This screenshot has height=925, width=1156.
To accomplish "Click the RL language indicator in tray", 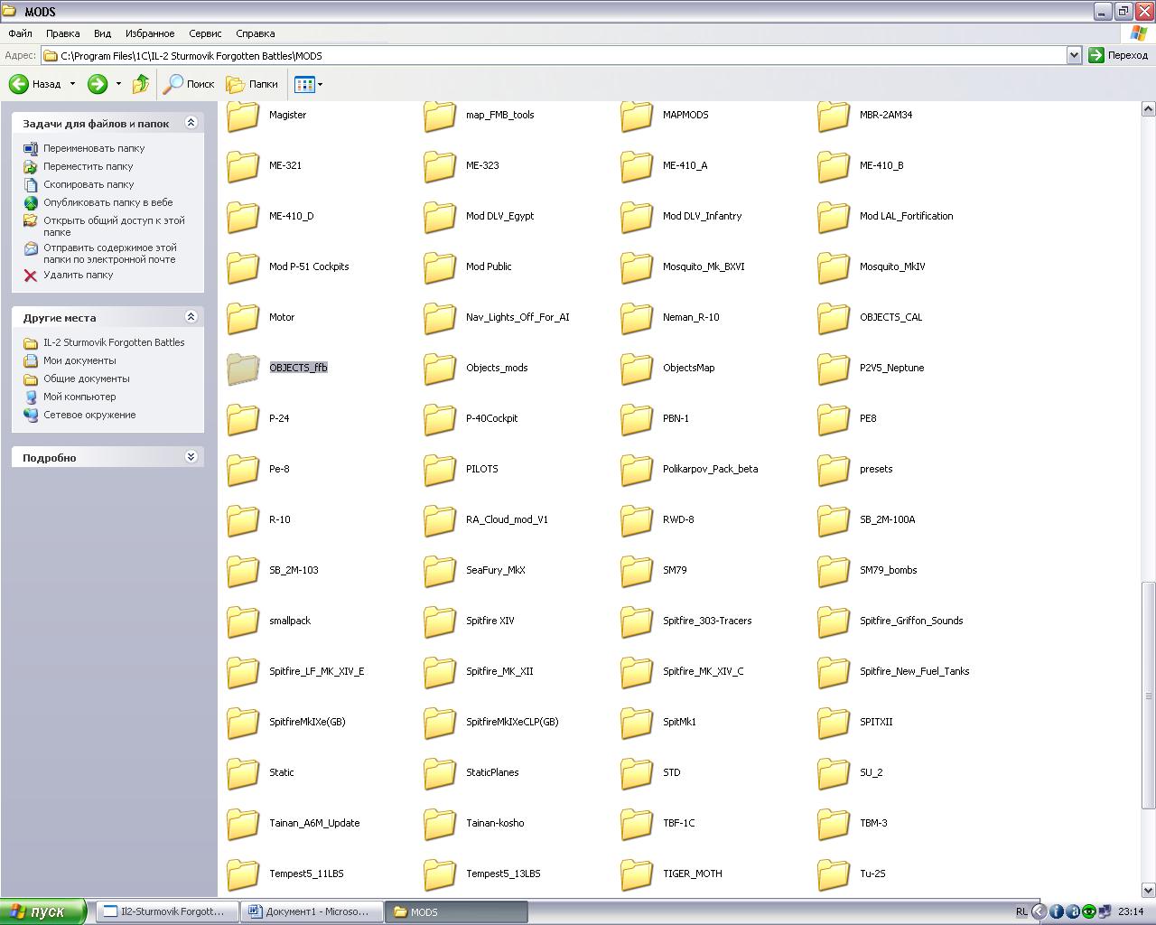I will (1021, 911).
